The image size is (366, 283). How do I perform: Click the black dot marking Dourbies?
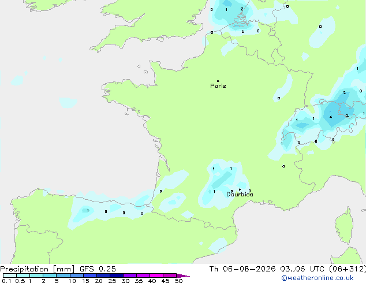click(x=240, y=189)
